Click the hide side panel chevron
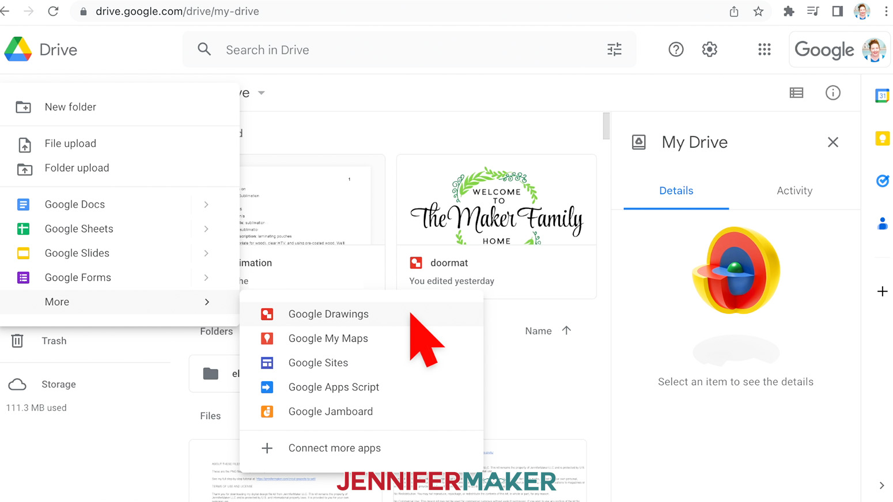 click(881, 485)
